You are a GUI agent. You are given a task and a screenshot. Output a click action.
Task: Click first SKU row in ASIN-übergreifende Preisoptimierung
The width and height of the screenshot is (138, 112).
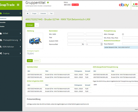[115, 74]
